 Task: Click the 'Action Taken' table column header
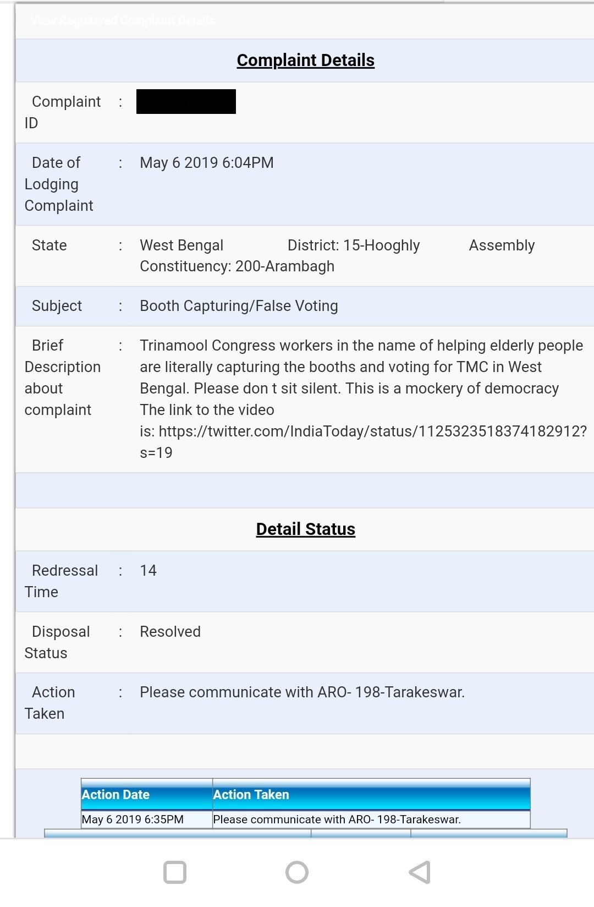pos(251,795)
